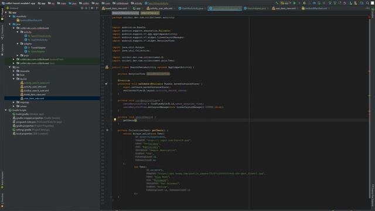Select toolbar_search_user.xml in layout folder
This screenshot has width=375, height=211.
coord(35,90)
